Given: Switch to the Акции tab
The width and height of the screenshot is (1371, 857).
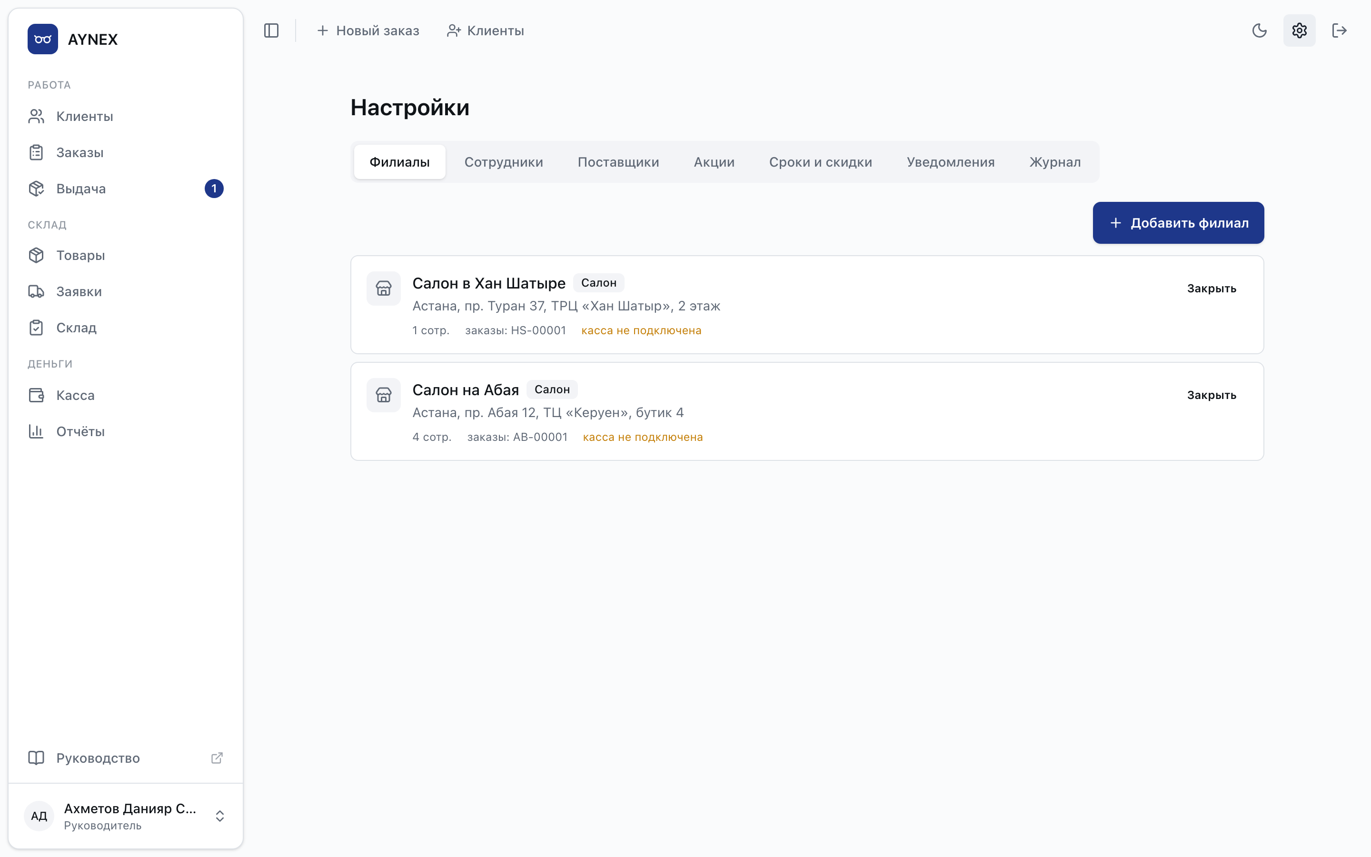Looking at the screenshot, I should (714, 162).
